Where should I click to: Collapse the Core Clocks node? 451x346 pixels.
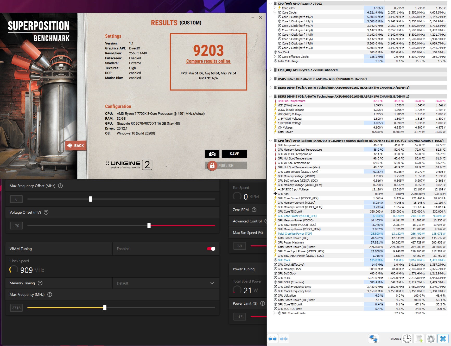click(x=275, y=12)
